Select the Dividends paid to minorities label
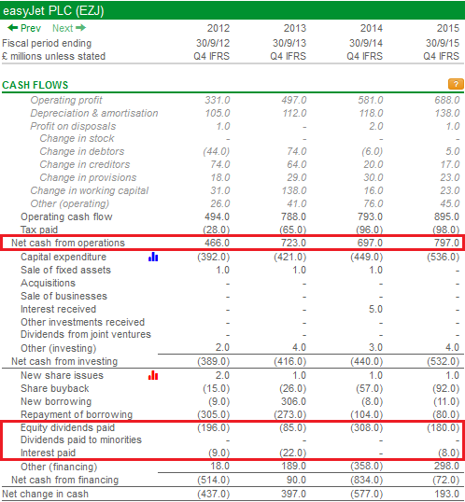The height and width of the screenshot is (502, 465). click(x=81, y=439)
